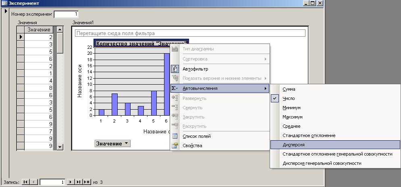Click the Эксперимент form icon in title bar
Viewport: 401px width, 187px height.
pyautogui.click(x=4, y=3)
